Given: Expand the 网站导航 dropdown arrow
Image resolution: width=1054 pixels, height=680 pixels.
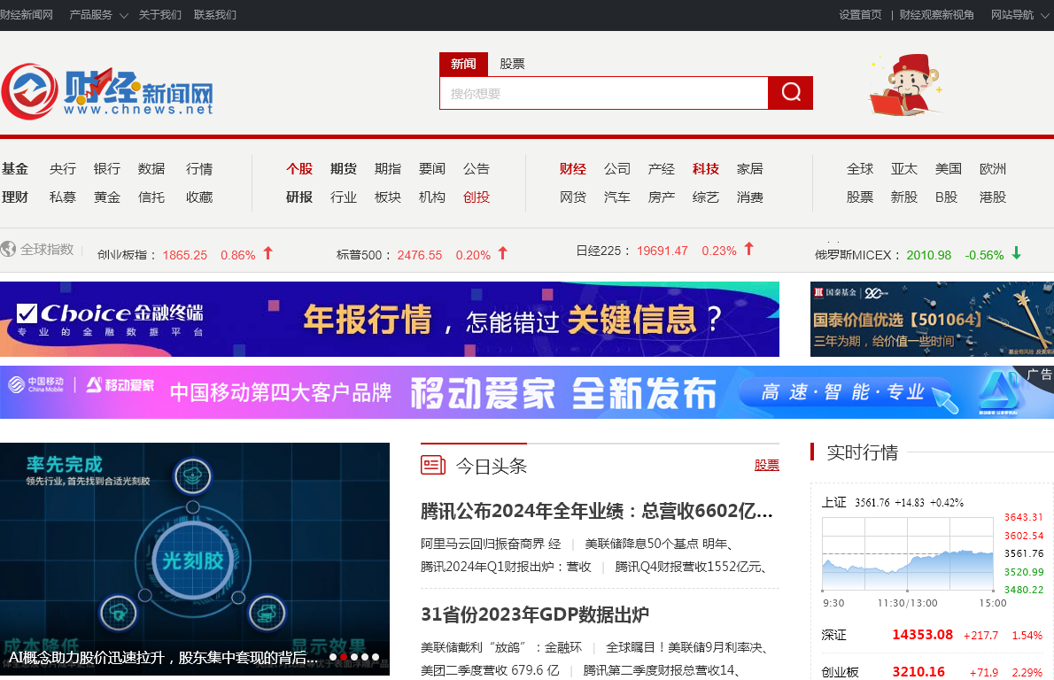Looking at the screenshot, I should pos(1045,15).
